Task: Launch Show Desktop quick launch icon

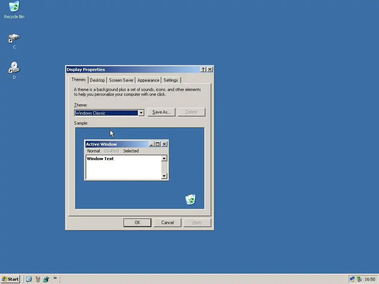Action: [x=29, y=279]
